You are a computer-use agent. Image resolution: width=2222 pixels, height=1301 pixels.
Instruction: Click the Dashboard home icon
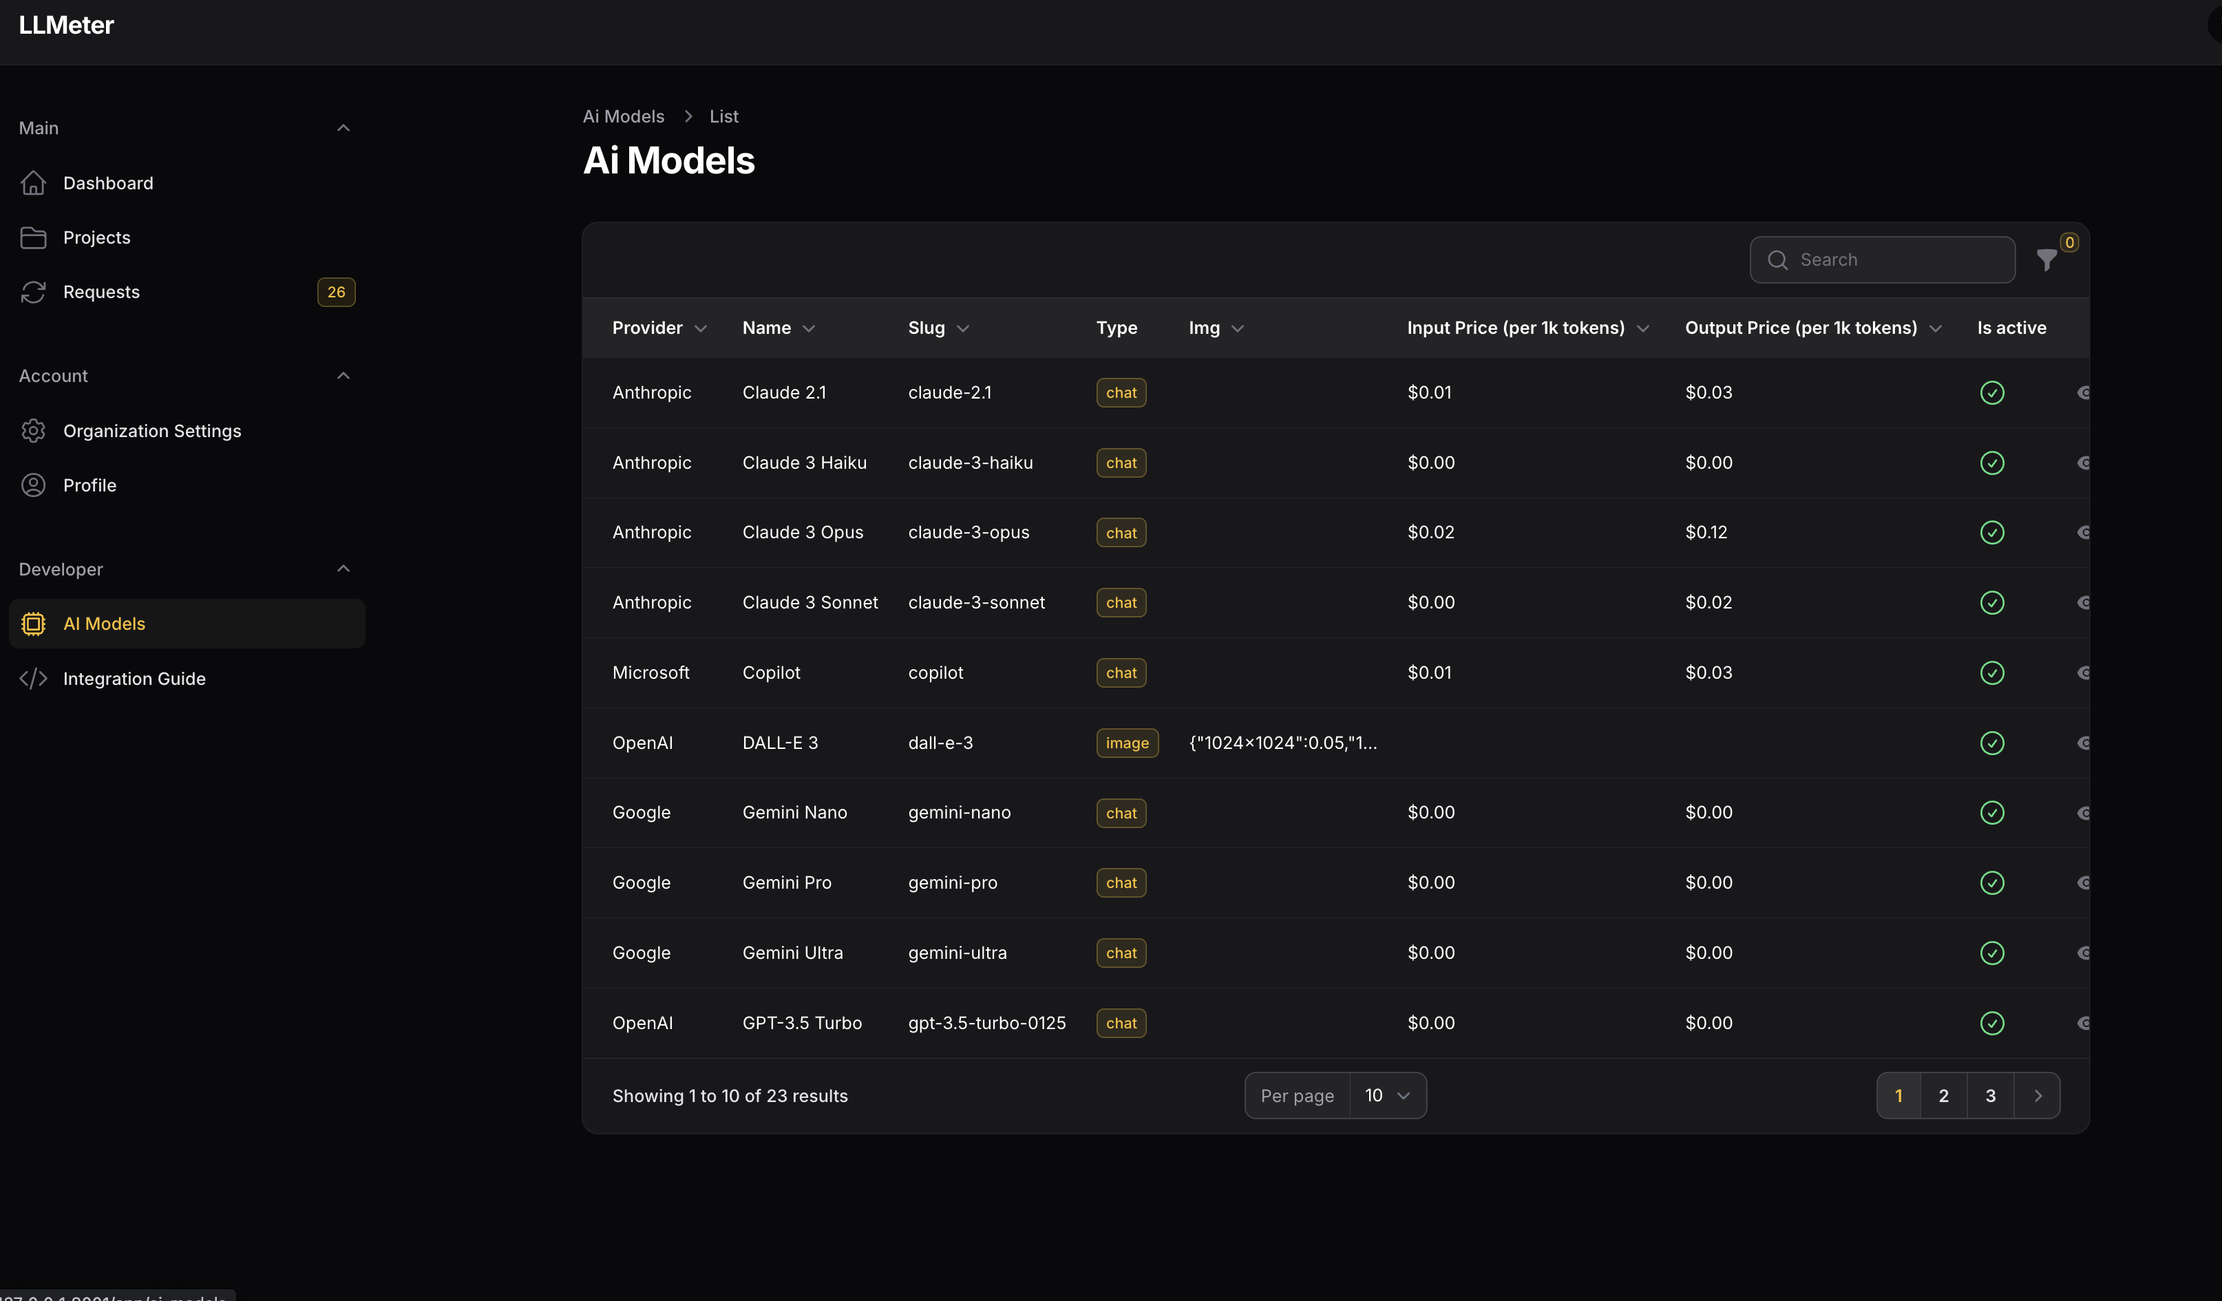34,182
